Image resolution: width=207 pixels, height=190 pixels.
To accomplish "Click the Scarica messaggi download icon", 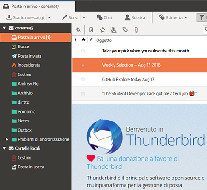I will 9,17.
